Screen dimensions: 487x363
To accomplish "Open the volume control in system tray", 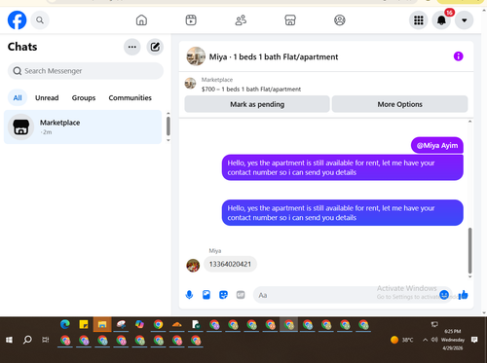I will 434,340.
